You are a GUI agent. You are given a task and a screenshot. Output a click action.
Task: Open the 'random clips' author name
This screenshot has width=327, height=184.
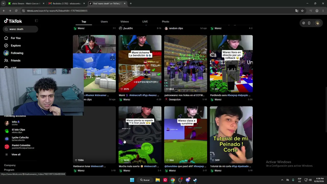click(x=176, y=28)
